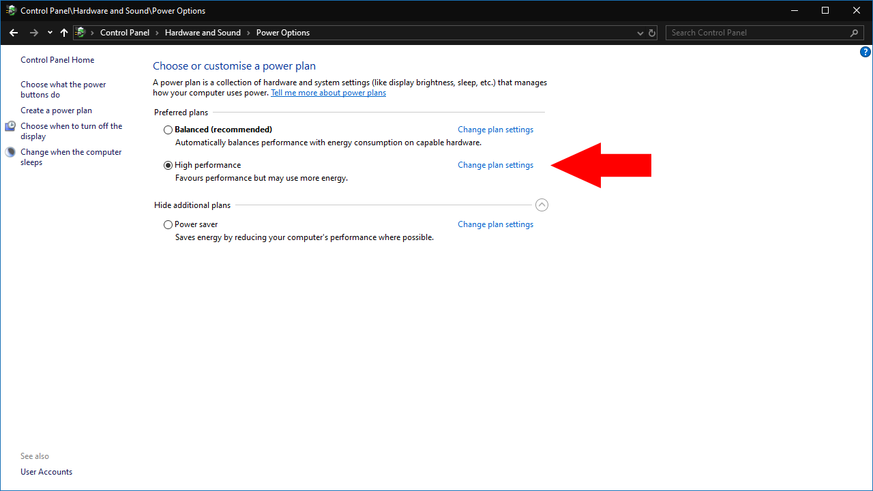Viewport: 873px width, 491px height.
Task: Maximize the Power Options window
Action: pos(825,10)
